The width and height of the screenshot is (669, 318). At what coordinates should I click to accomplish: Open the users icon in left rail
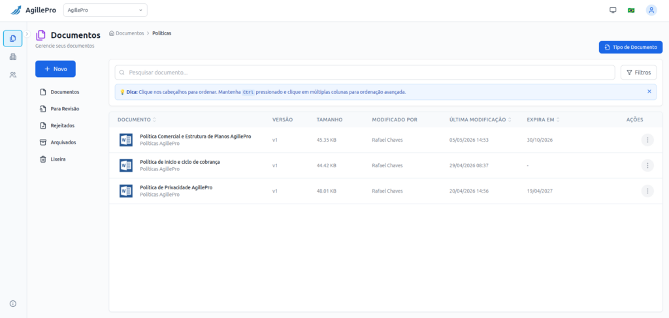(x=13, y=75)
